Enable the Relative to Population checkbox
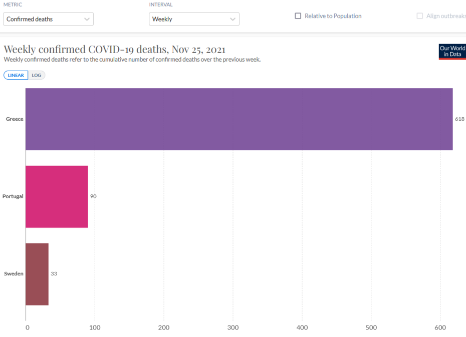 (x=298, y=16)
